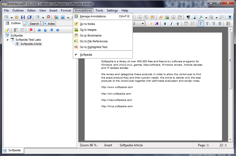236x156 pixels.
Task: Click the orange font color A icon
Action: click(x=150, y=24)
